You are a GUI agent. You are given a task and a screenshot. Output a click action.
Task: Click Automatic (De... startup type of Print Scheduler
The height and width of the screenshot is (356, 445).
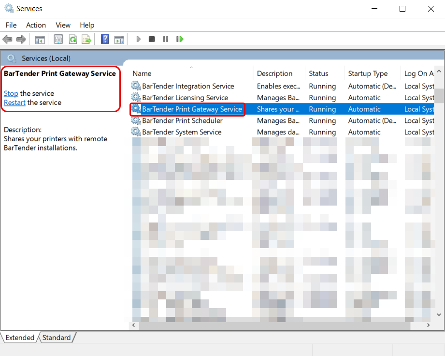coord(372,120)
